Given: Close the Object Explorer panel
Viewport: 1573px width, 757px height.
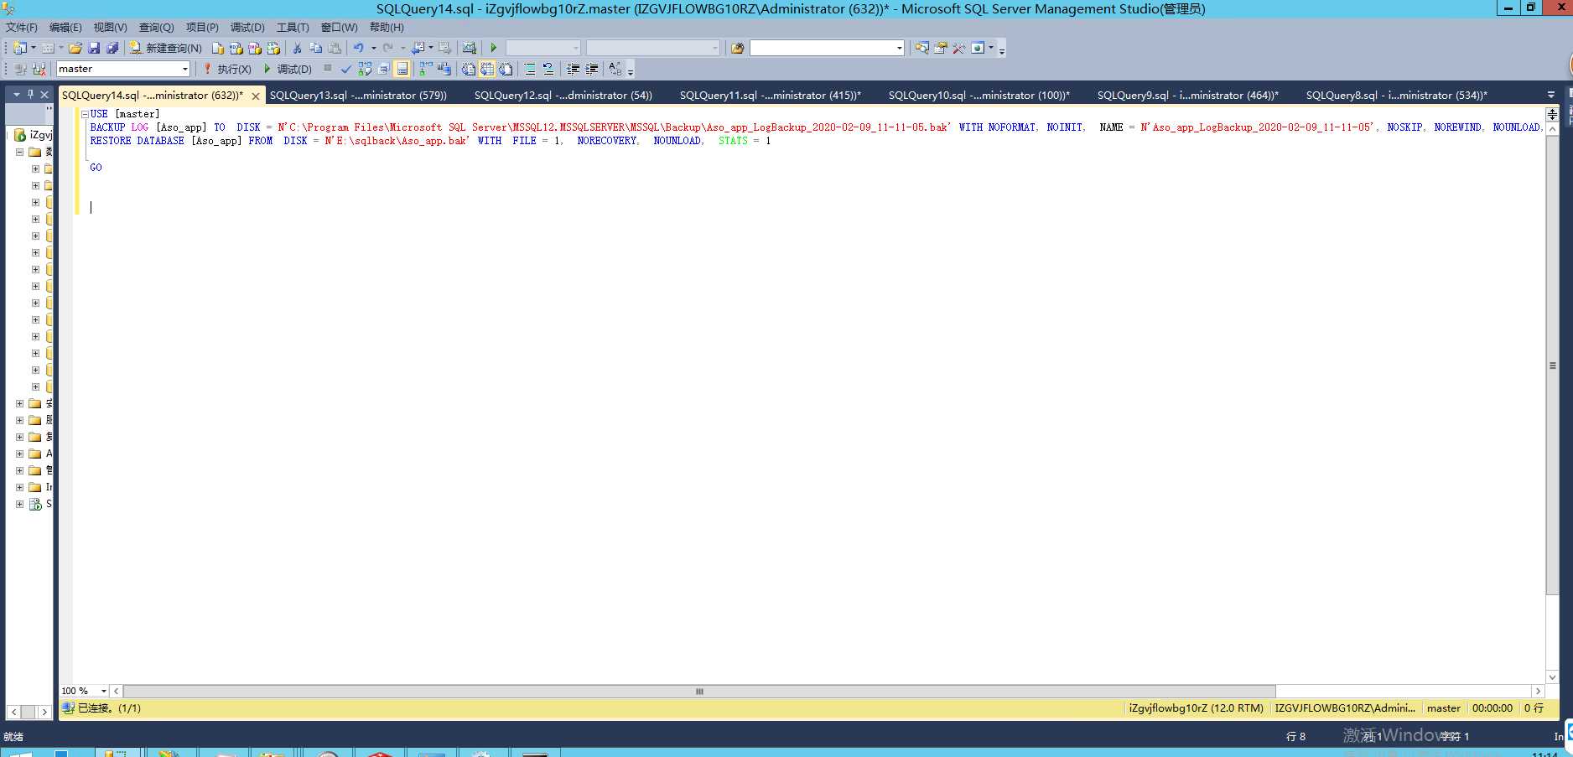Looking at the screenshot, I should click(45, 95).
